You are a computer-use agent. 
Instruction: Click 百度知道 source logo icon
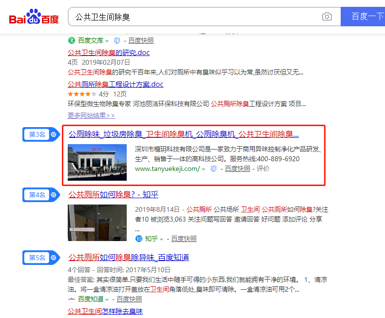[72, 299]
